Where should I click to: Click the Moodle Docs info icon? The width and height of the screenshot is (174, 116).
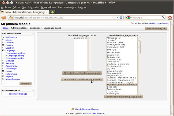(x=73, y=109)
